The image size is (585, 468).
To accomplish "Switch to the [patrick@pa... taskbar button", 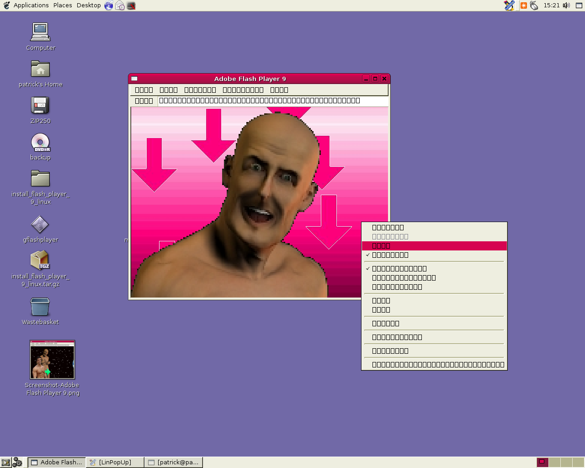I will [x=174, y=463].
